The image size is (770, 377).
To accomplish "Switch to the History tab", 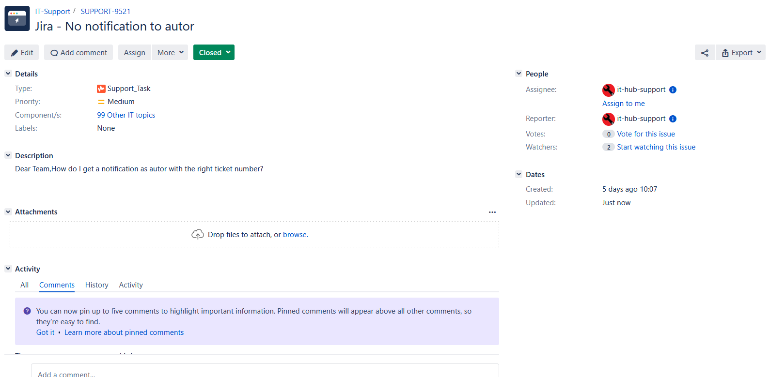I will pos(96,285).
